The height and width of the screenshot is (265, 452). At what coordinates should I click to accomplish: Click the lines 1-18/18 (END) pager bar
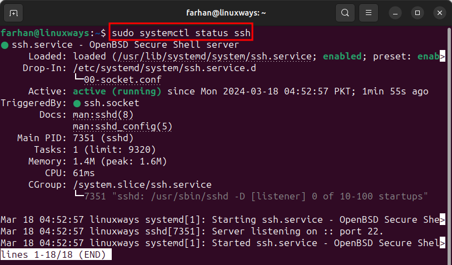(56, 254)
